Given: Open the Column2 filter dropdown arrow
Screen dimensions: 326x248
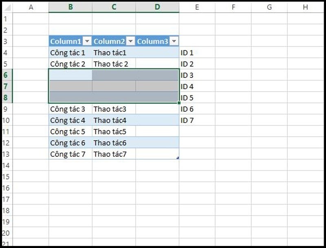Looking at the screenshot, I should [x=130, y=42].
